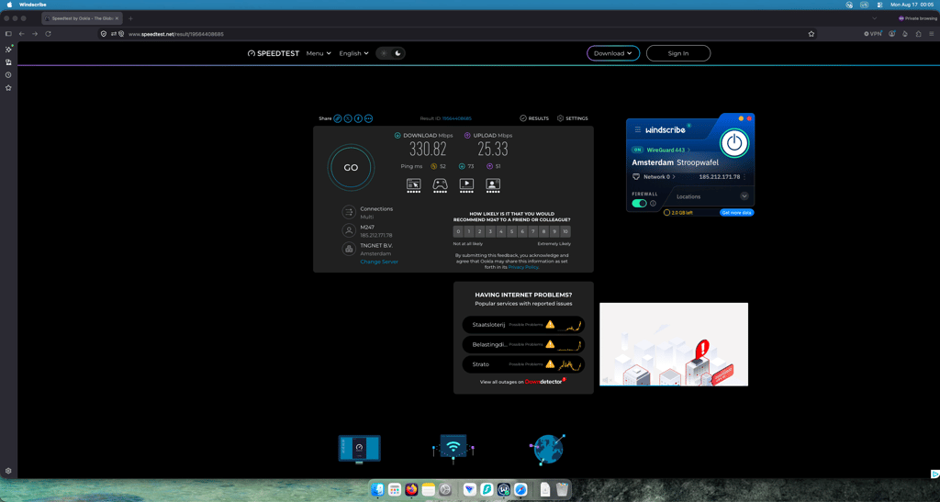This screenshot has height=502, width=940.
Task: Open Finder from the Dock
Action: point(377,489)
